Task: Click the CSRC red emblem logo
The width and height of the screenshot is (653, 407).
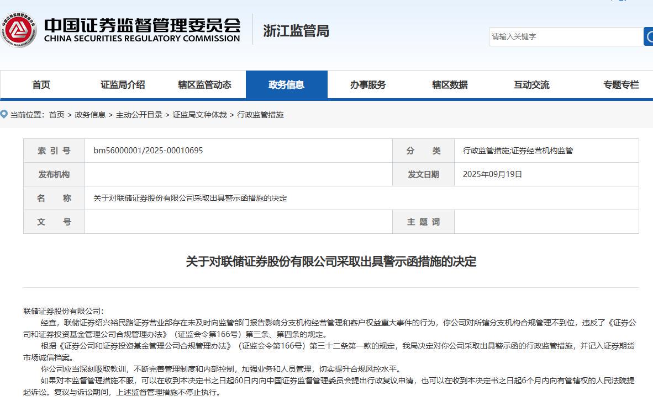Action: click(18, 30)
